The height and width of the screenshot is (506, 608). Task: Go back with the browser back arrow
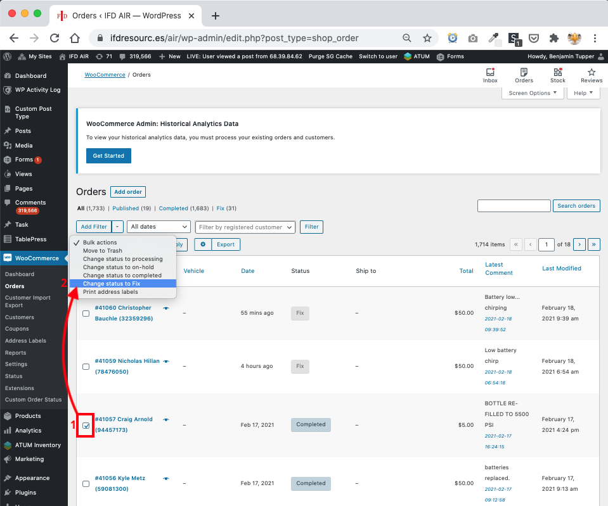14,38
